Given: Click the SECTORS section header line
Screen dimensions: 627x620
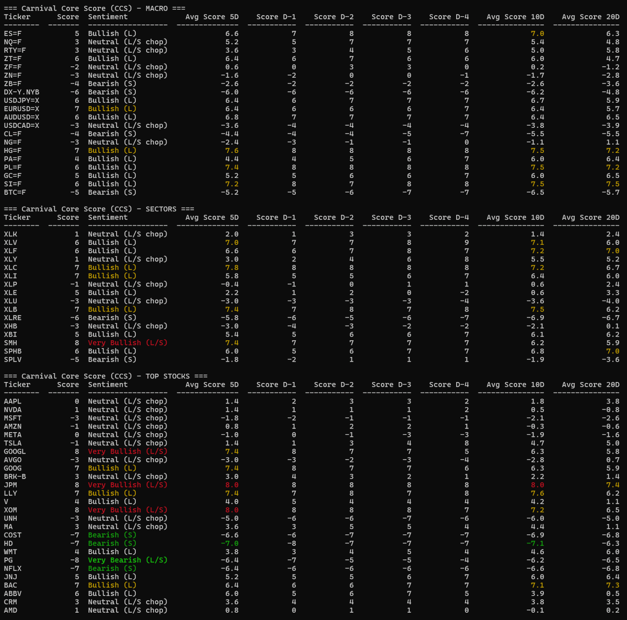Looking at the screenshot, I should pyautogui.click(x=99, y=209).
